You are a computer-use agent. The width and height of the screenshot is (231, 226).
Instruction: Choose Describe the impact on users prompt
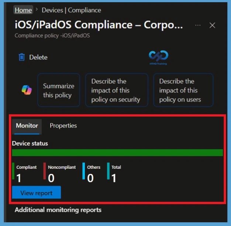pyautogui.click(x=183, y=90)
